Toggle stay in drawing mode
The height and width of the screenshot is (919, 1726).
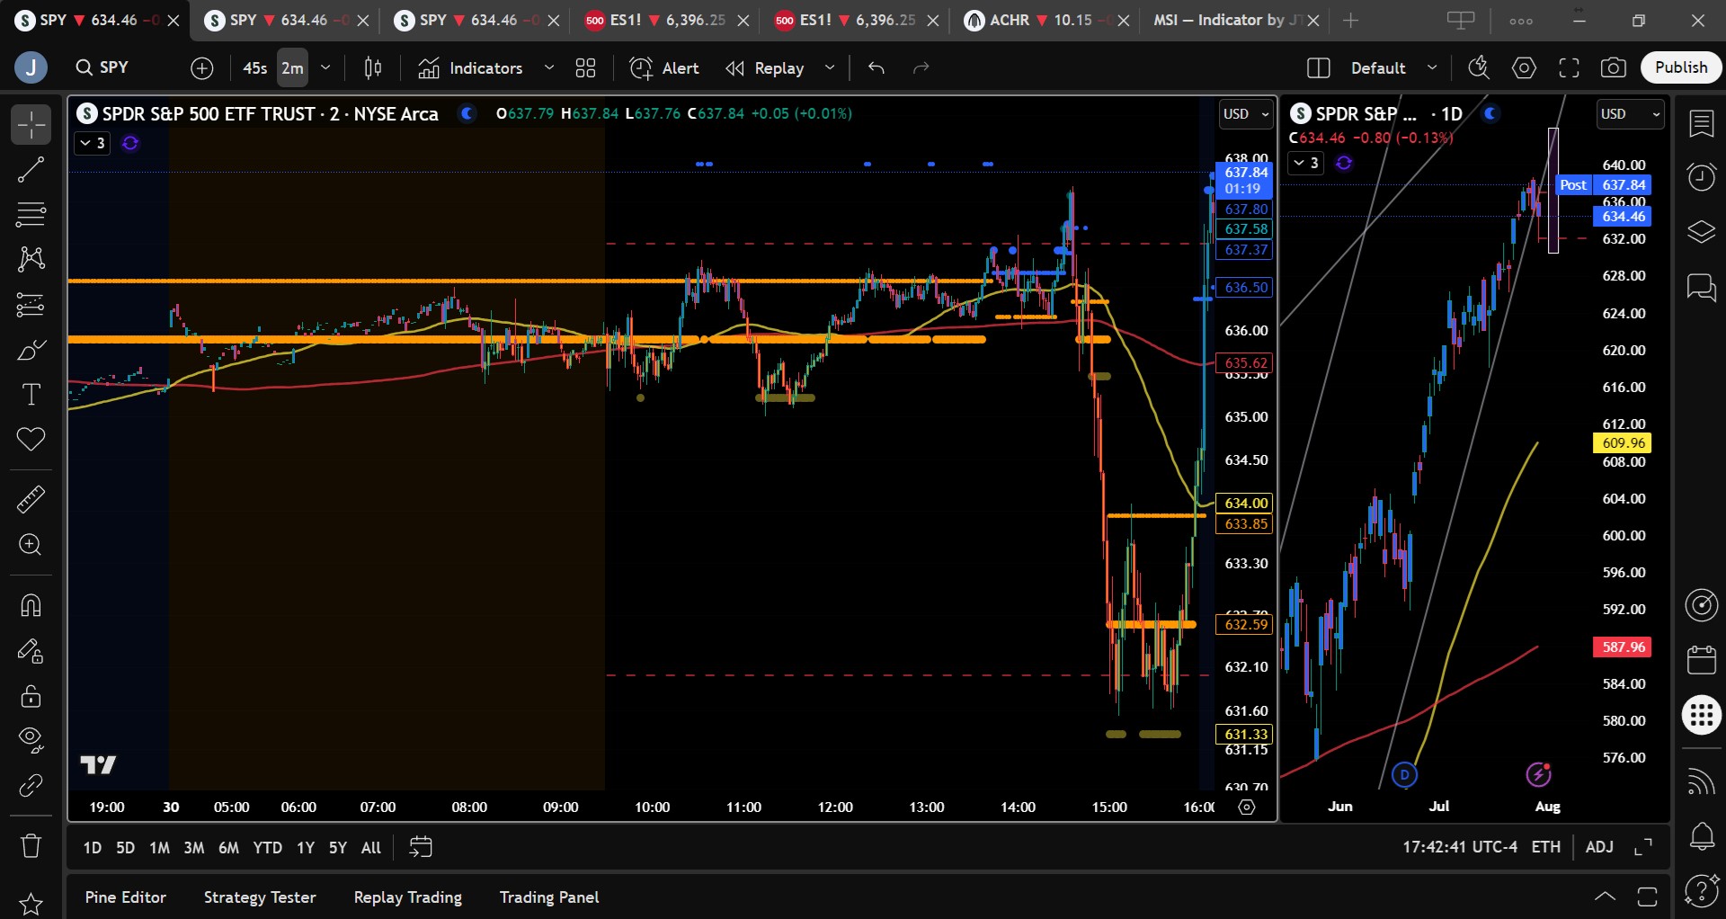31,650
